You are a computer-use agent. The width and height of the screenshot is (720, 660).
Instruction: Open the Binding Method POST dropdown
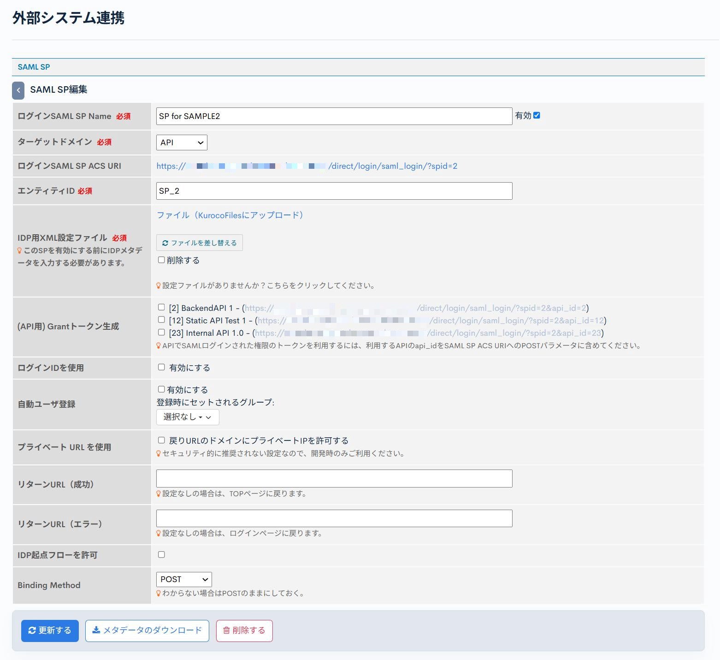(183, 579)
